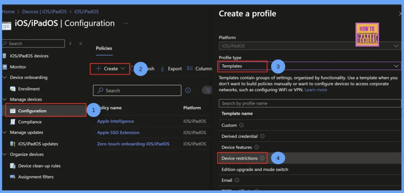Click the sidebar Search field

pyautogui.click(x=33, y=44)
